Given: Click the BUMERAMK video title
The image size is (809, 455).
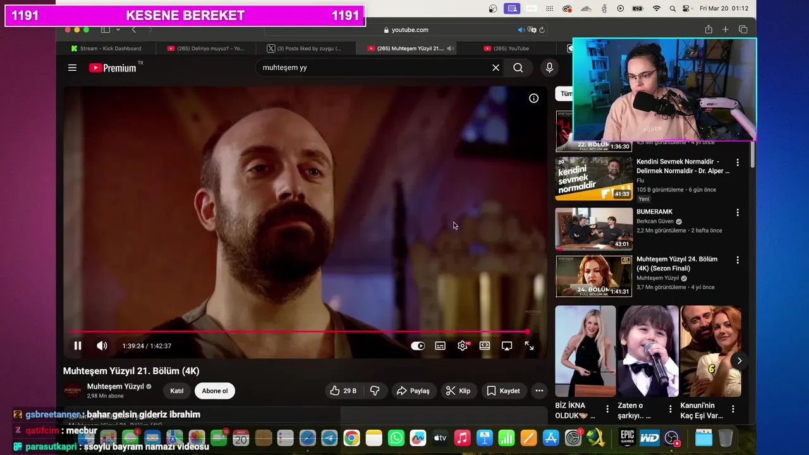Looking at the screenshot, I should click(654, 212).
